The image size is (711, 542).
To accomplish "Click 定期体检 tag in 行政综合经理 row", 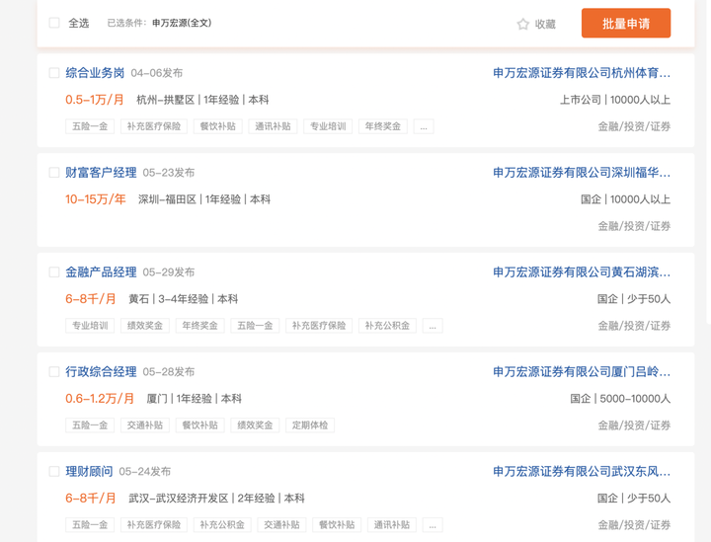I will click(x=310, y=426).
